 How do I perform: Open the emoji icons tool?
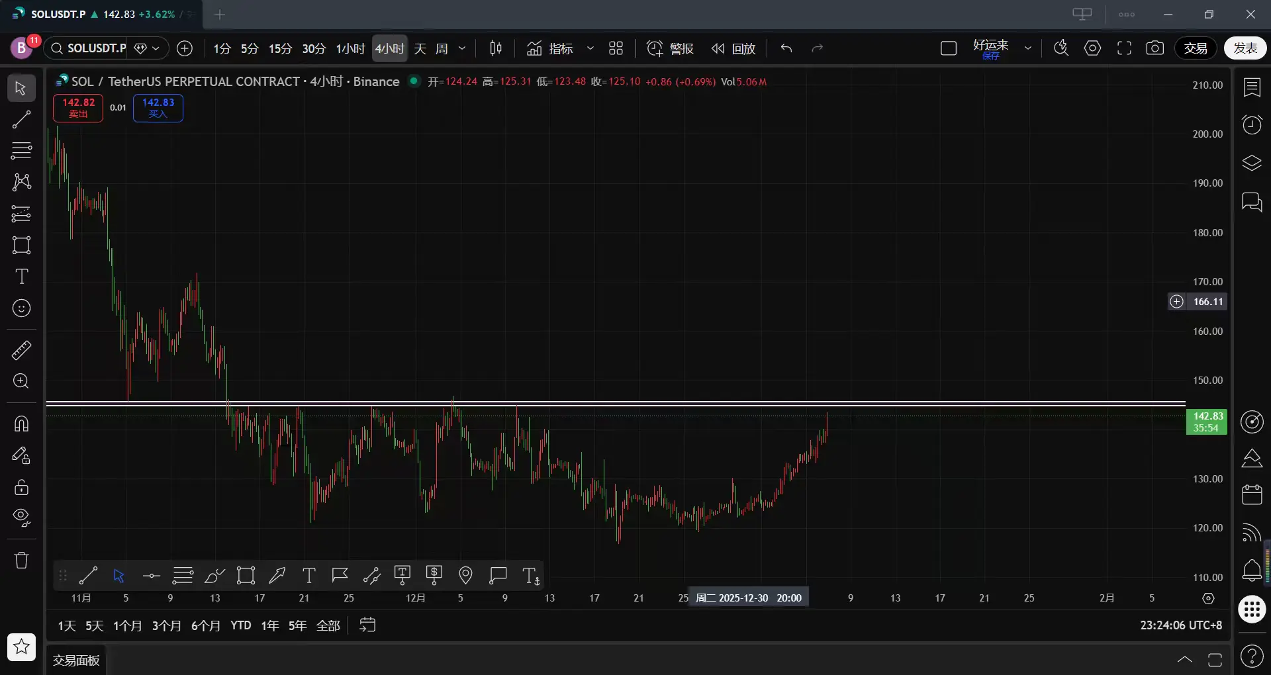point(21,308)
